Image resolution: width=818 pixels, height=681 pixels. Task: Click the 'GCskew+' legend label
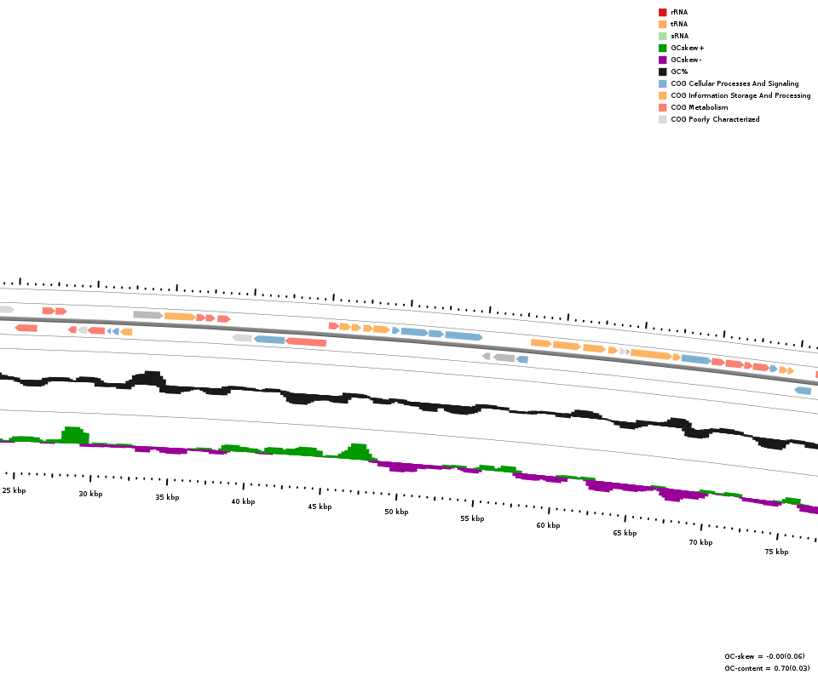(x=688, y=48)
